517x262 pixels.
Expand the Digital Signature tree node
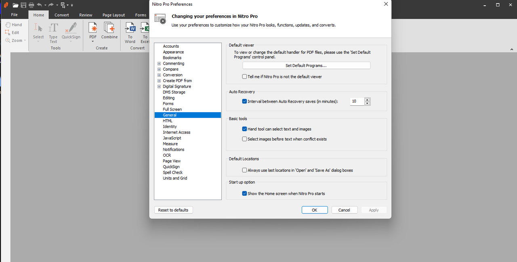point(159,86)
